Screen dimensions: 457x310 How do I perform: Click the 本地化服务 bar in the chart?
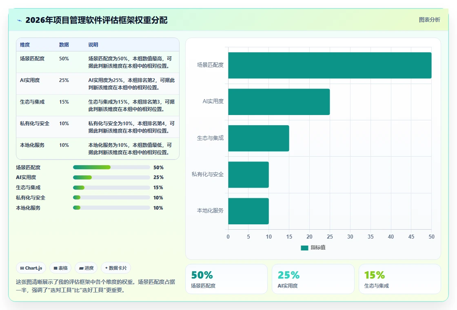[248, 211]
